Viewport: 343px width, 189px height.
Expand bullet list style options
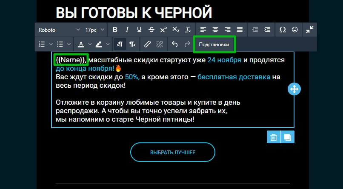[69, 44]
